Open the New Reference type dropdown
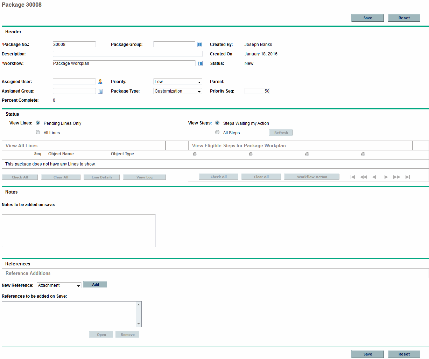 (x=59, y=285)
